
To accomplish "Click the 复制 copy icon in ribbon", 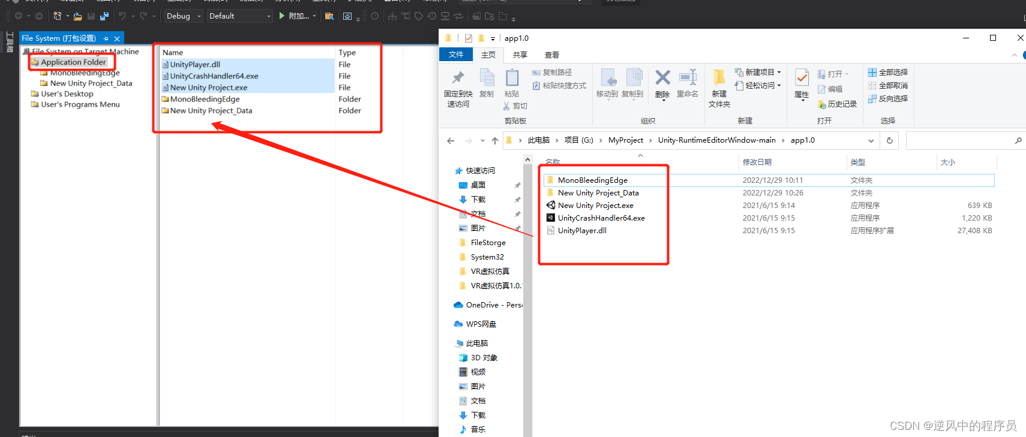I will click(487, 78).
